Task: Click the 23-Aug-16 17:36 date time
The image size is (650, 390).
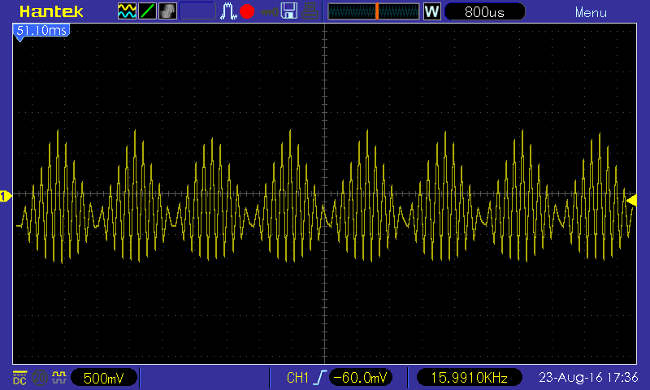Action: click(588, 377)
